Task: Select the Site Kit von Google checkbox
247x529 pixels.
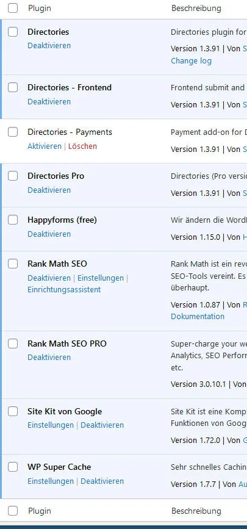Action: (13, 411)
